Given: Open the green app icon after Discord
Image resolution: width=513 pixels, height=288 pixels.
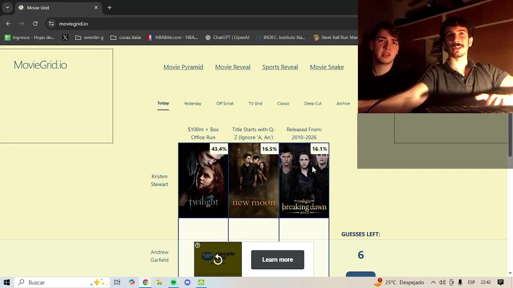Looking at the screenshot, I should (x=201, y=282).
